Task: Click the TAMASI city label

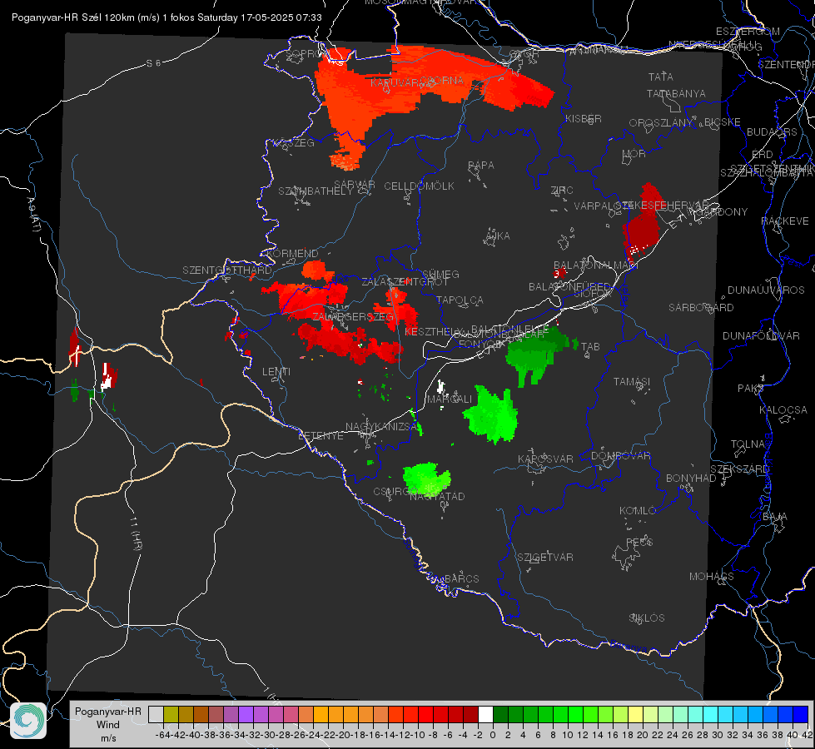Action: [x=632, y=382]
